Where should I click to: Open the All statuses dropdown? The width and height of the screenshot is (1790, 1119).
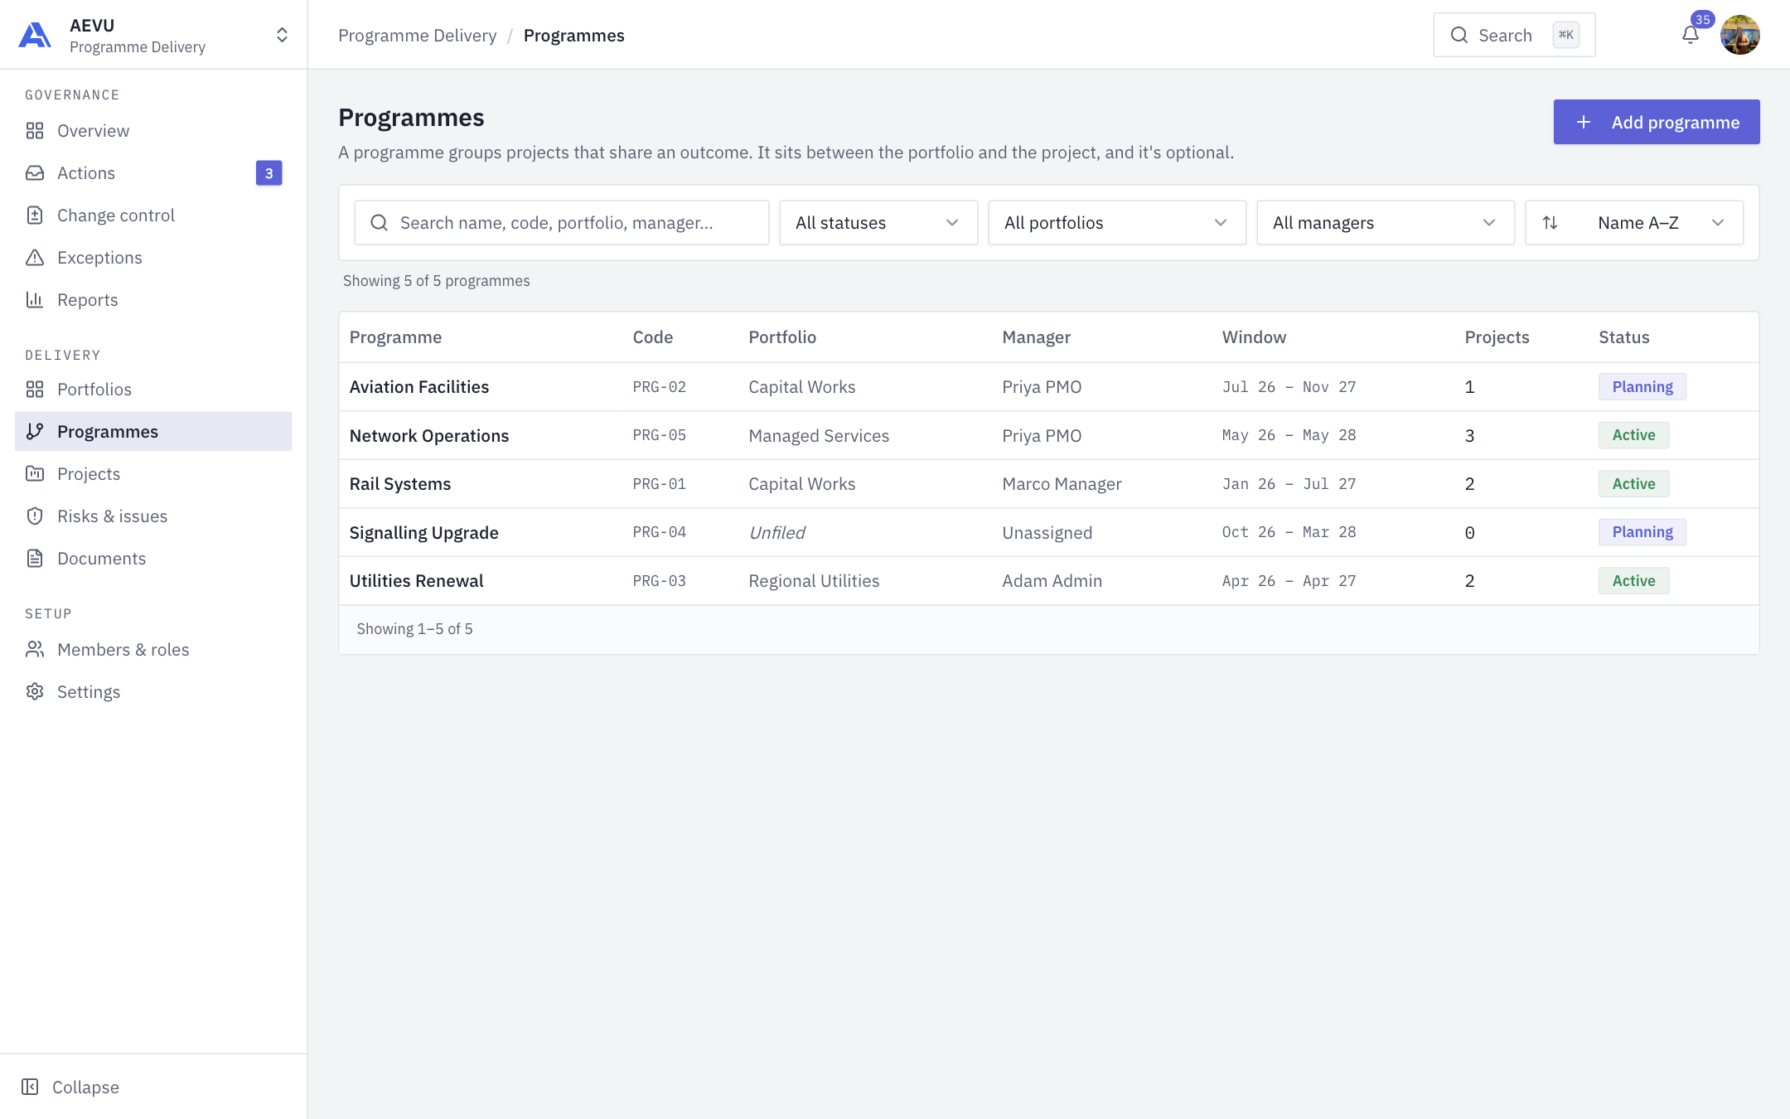point(878,223)
